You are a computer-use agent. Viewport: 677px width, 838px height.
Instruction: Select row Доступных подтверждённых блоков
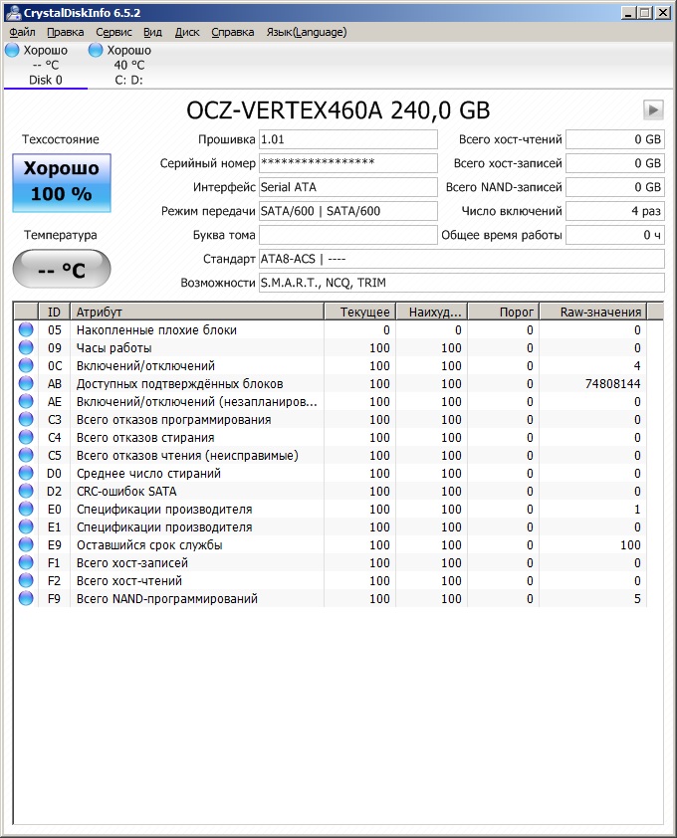pos(330,384)
